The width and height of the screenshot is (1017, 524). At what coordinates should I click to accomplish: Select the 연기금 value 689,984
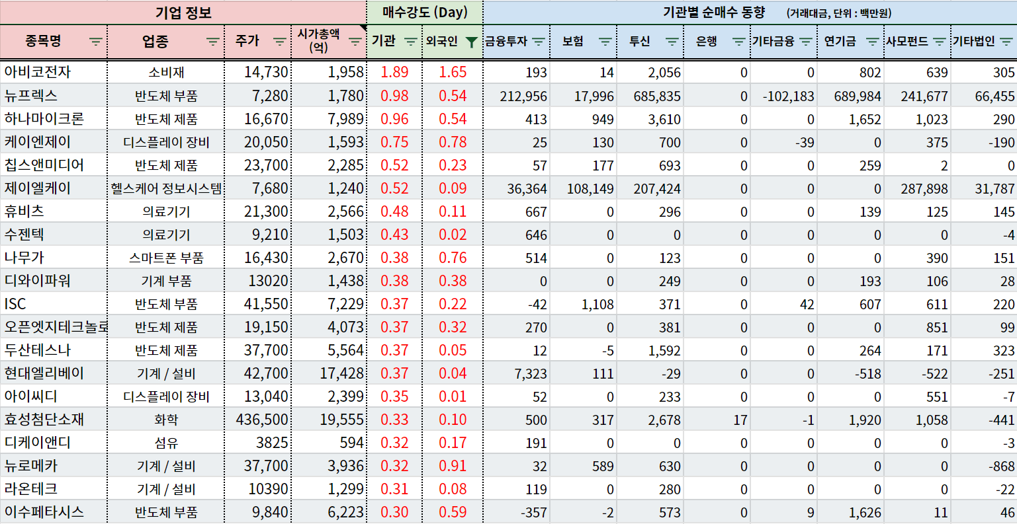coord(851,96)
